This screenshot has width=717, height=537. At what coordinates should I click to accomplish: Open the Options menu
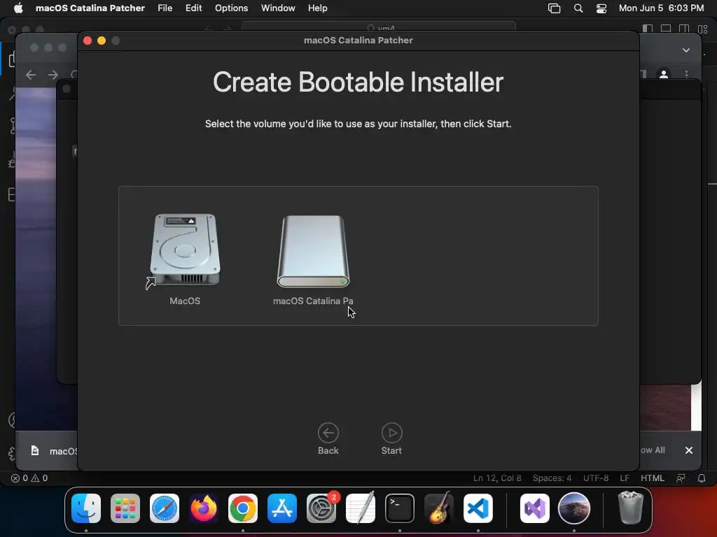(x=231, y=8)
